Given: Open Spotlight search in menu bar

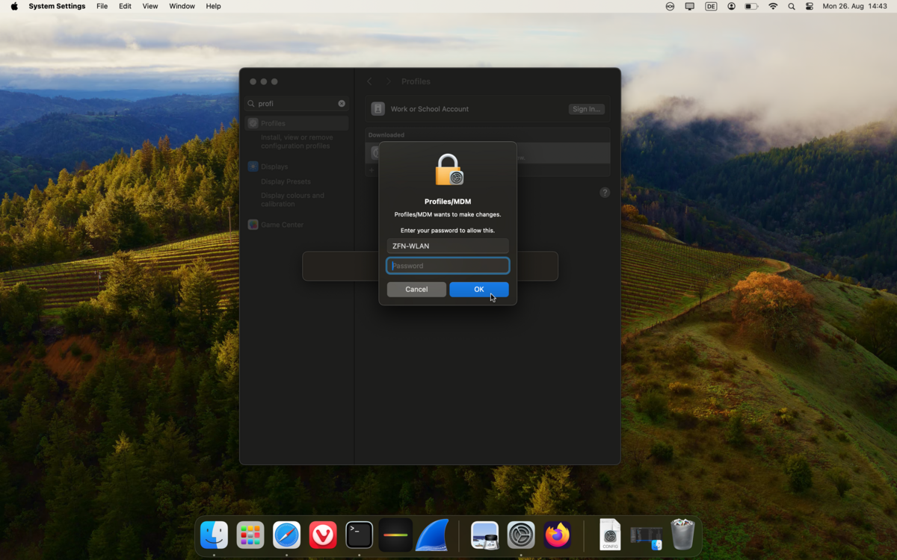Looking at the screenshot, I should pos(792,6).
